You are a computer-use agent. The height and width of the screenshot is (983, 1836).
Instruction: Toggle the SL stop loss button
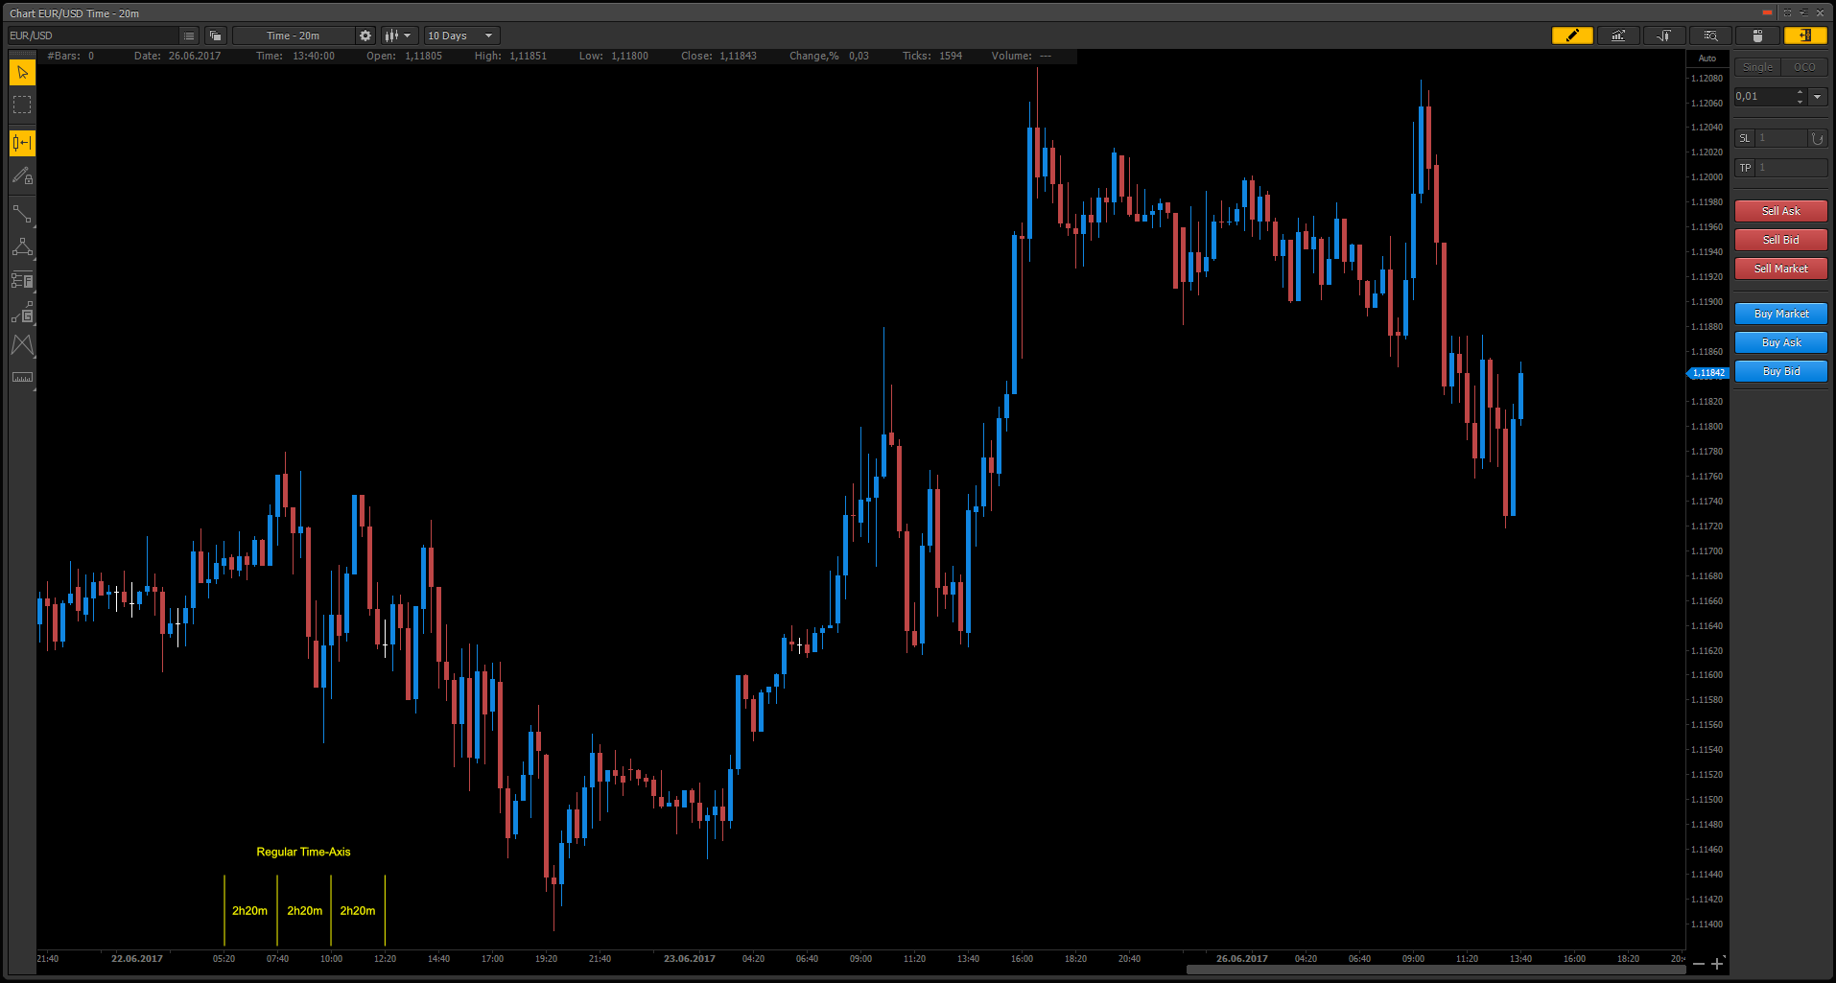pos(1744,138)
